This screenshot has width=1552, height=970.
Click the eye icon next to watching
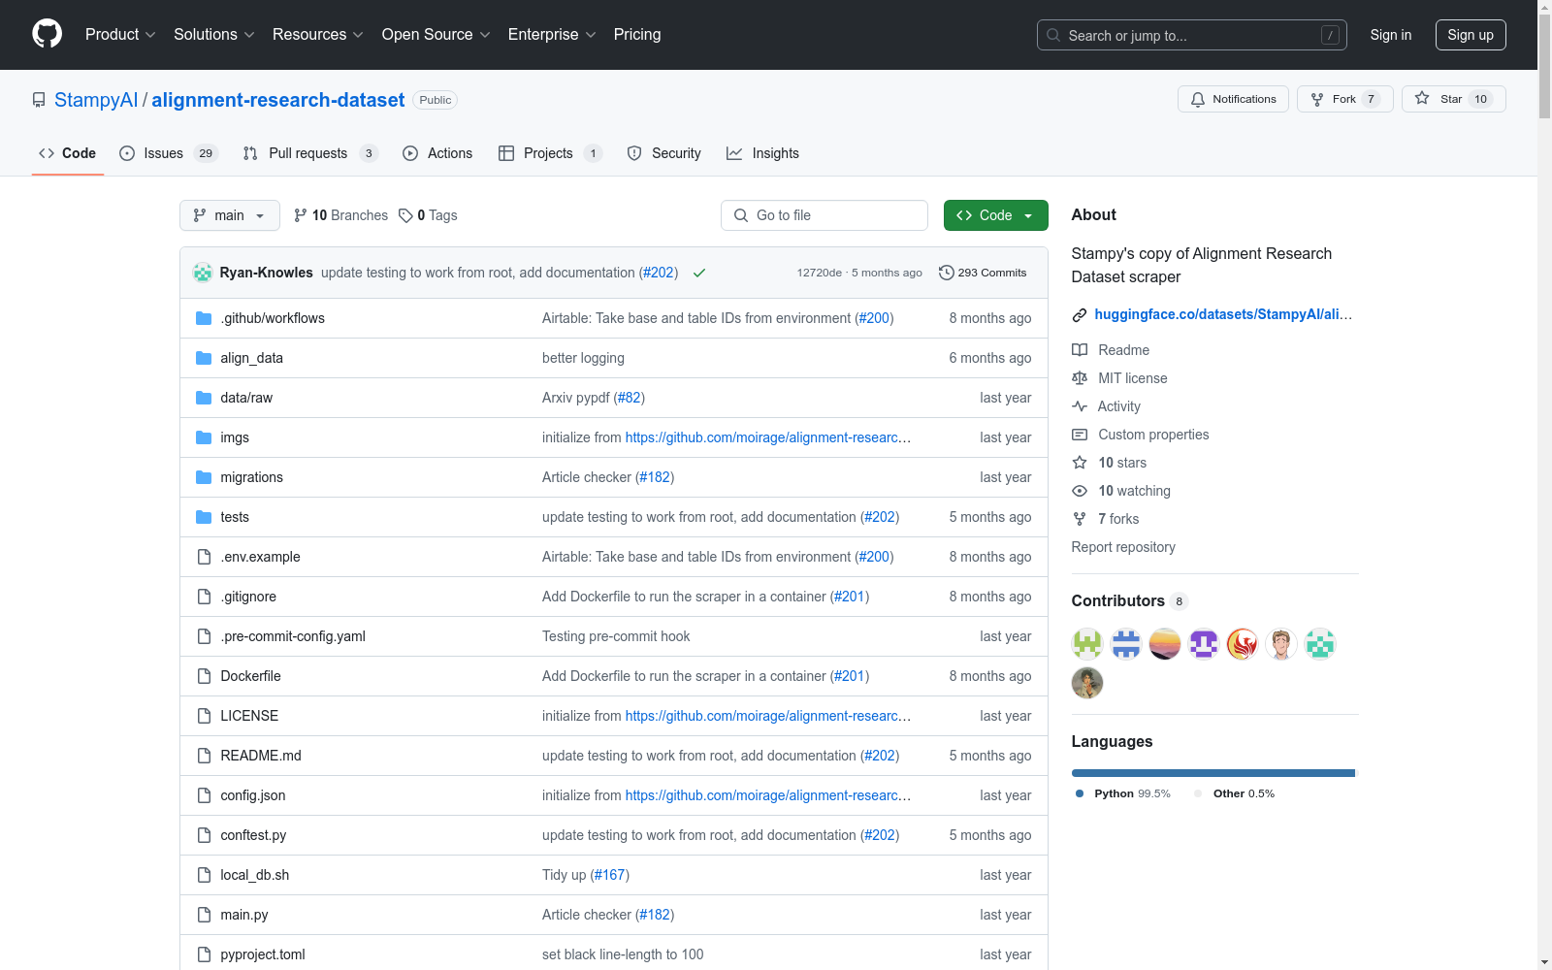point(1080,491)
